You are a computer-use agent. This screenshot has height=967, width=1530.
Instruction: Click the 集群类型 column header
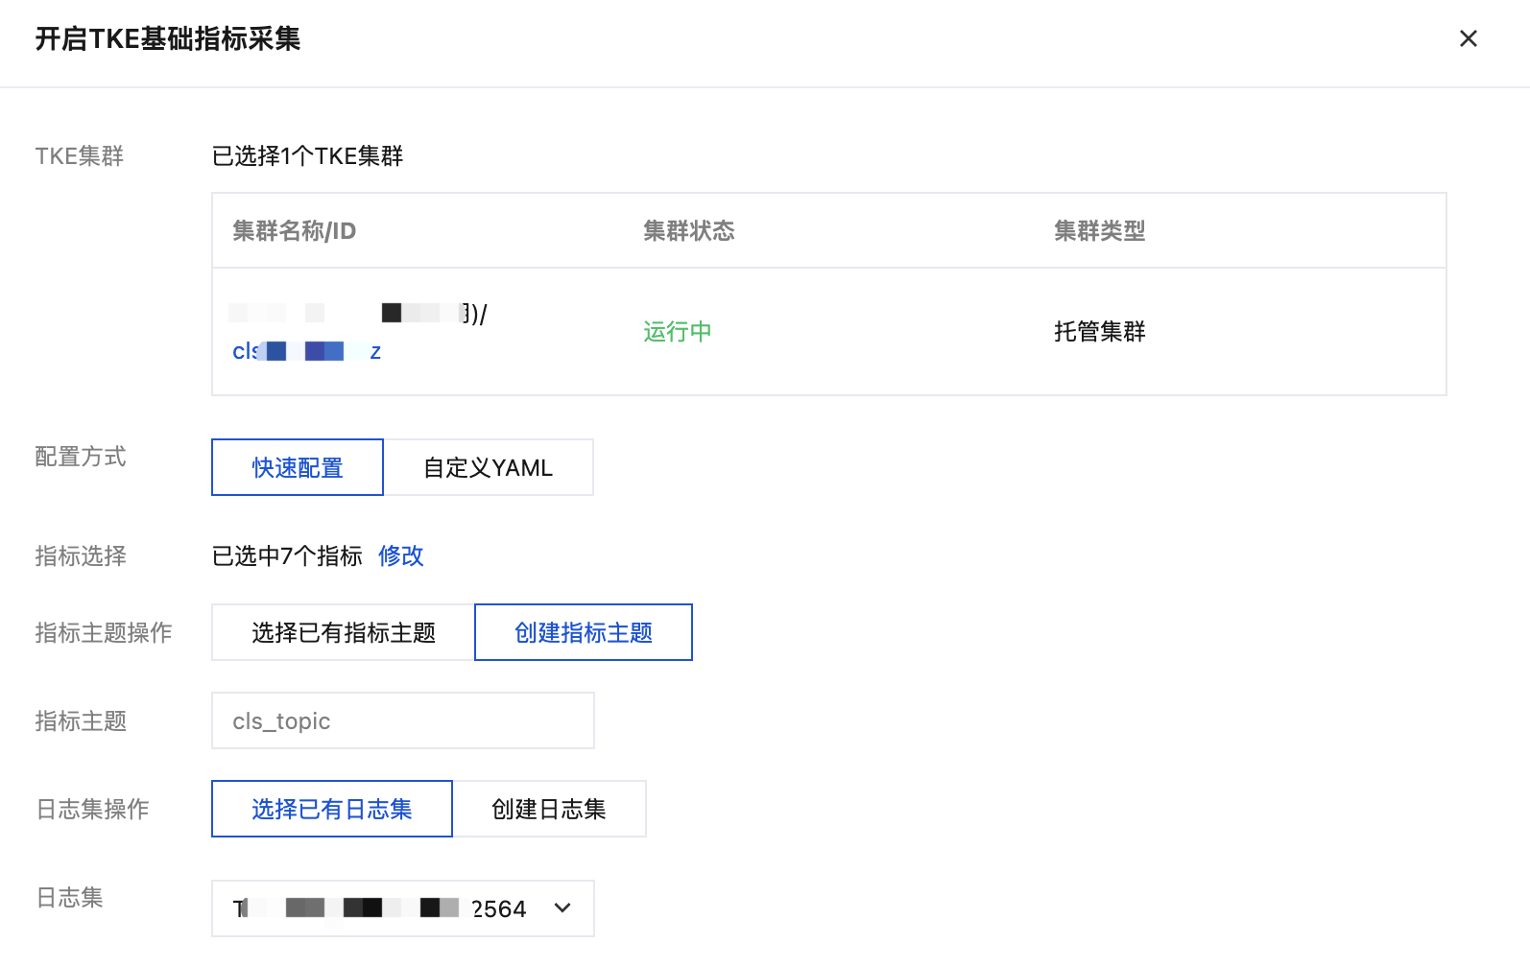pos(1099,231)
